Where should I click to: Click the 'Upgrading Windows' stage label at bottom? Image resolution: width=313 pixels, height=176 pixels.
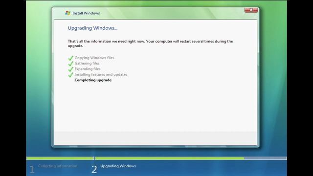(118, 166)
